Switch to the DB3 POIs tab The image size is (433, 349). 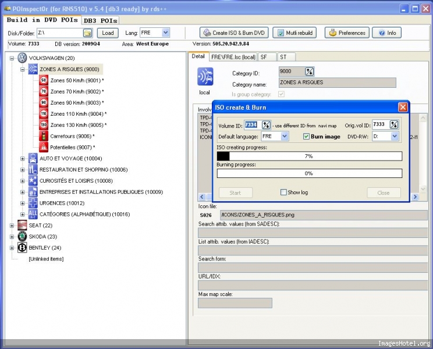100,20
